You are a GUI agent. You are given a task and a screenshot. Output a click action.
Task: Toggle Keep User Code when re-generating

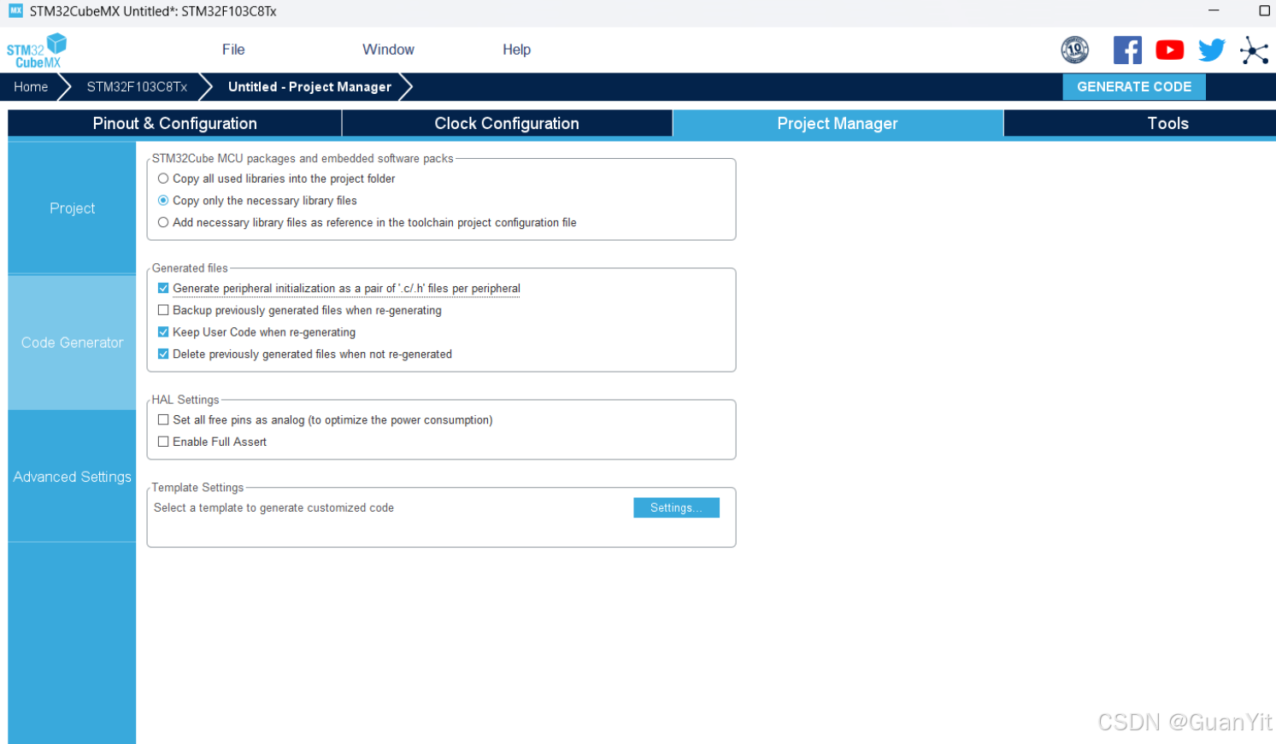(x=163, y=332)
